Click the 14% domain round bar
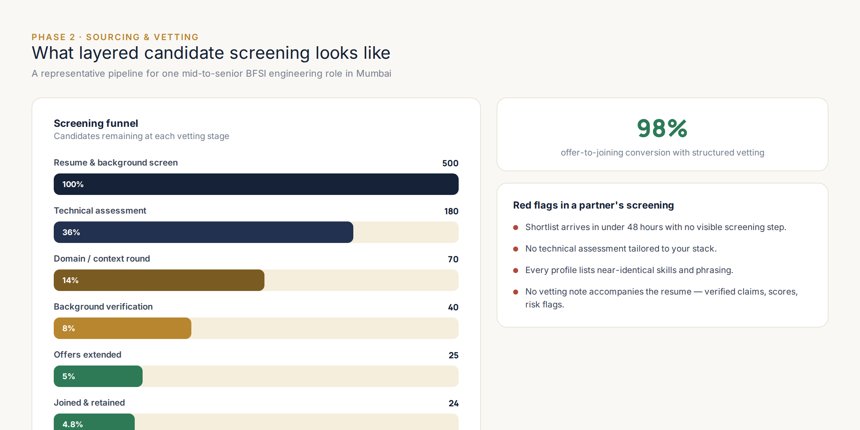Screen dimensions: 860x430 [159, 280]
